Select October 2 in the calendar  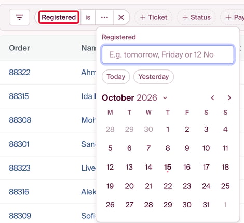[x=187, y=129]
